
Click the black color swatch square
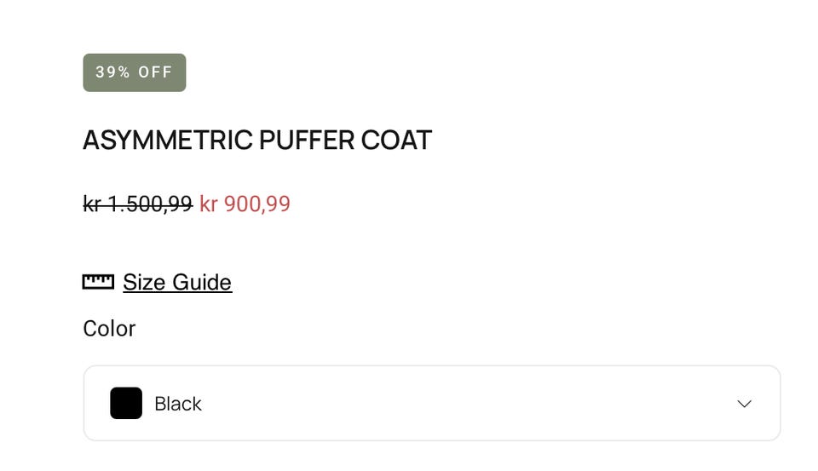(126, 404)
